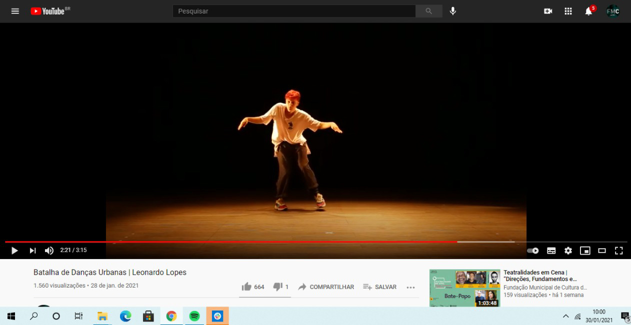Like the video with thumbs up
Viewport: 631px width, 325px height.
tap(246, 287)
